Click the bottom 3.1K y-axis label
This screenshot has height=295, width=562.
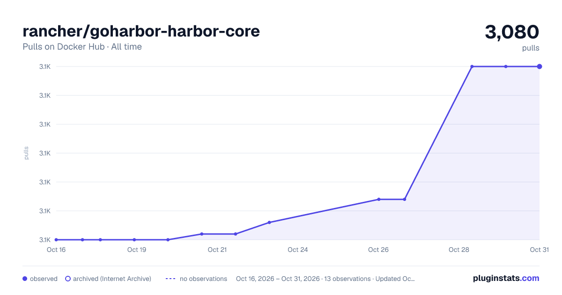tap(45, 240)
